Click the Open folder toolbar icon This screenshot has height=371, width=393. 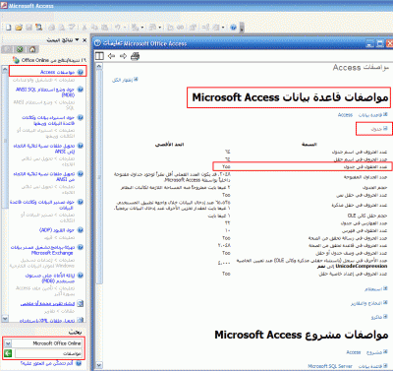pyautogui.click(x=19, y=28)
